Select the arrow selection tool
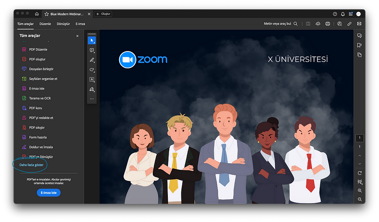379x222 pixels. coord(92,40)
